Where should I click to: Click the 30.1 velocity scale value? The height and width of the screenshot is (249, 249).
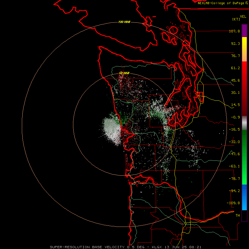[x=235, y=93]
